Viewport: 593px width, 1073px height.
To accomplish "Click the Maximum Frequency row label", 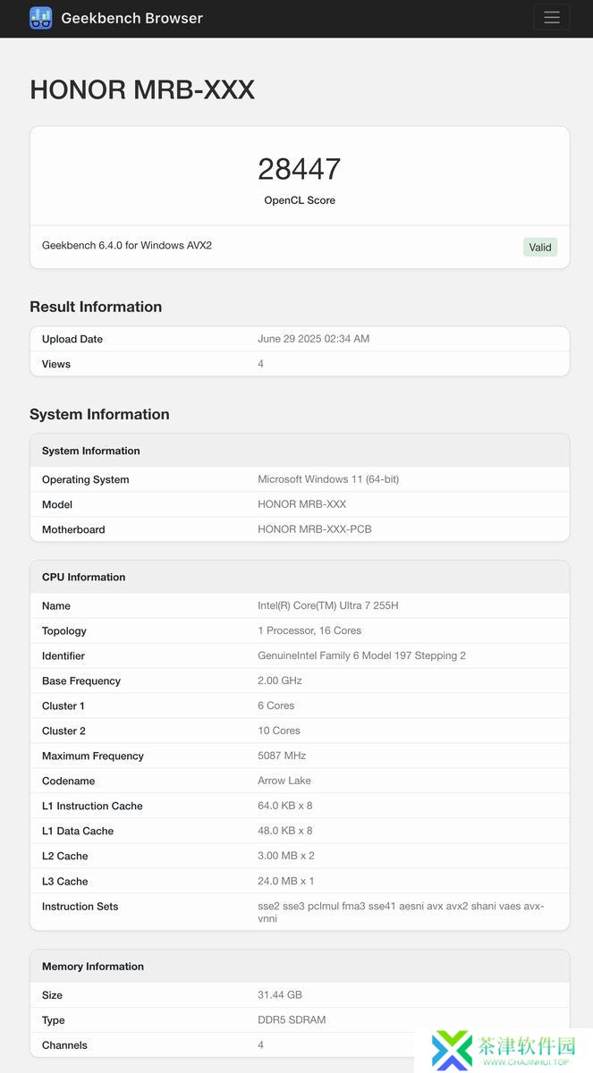I will [93, 756].
